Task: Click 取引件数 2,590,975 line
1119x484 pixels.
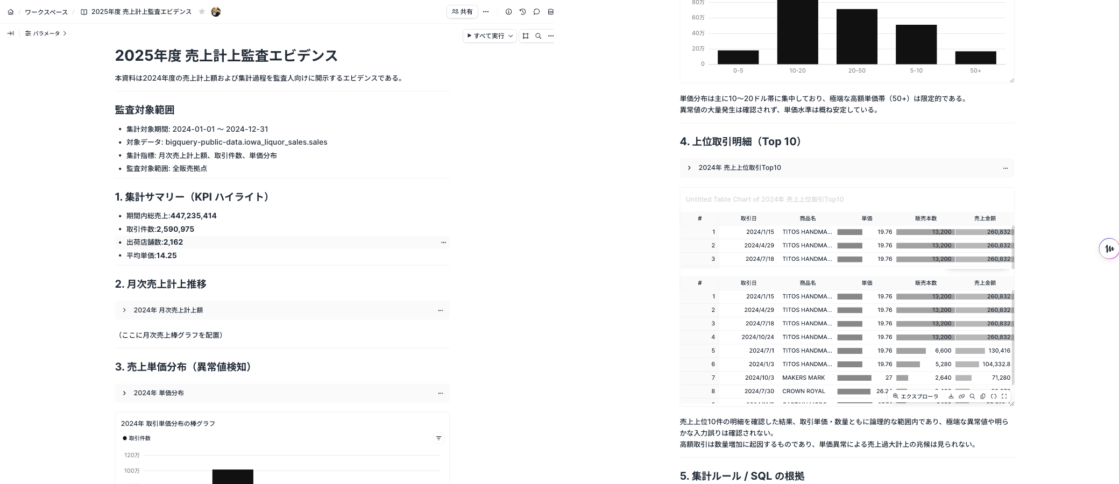Action: [x=160, y=229]
